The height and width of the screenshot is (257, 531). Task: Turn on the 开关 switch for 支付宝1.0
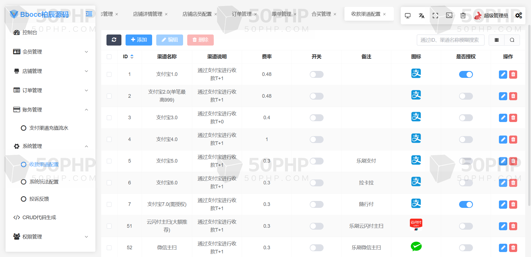click(x=316, y=75)
